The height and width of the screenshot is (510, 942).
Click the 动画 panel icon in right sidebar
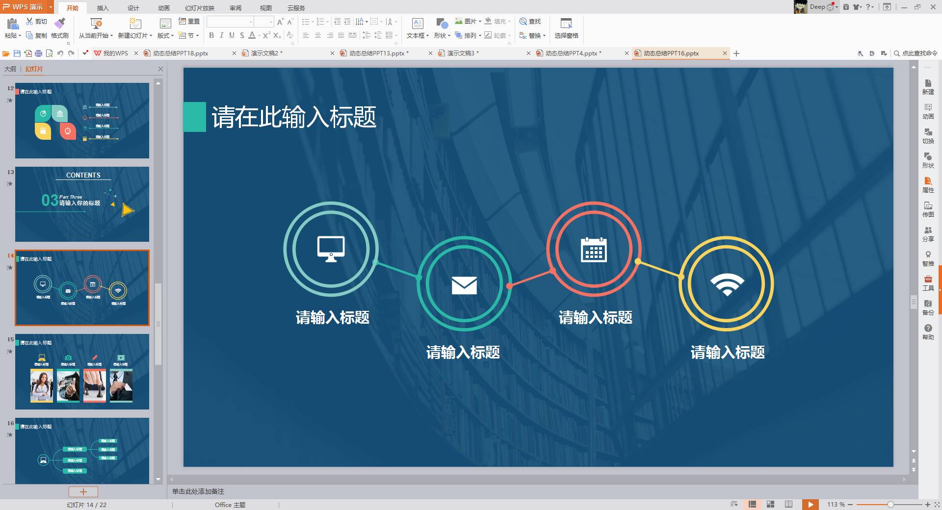point(929,112)
